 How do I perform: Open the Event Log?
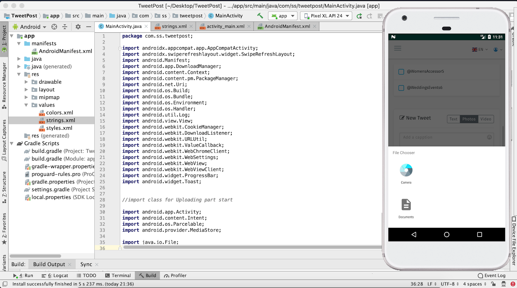[x=491, y=276]
